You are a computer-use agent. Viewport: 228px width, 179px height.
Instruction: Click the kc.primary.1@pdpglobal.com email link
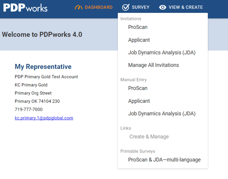pyautogui.click(x=44, y=118)
